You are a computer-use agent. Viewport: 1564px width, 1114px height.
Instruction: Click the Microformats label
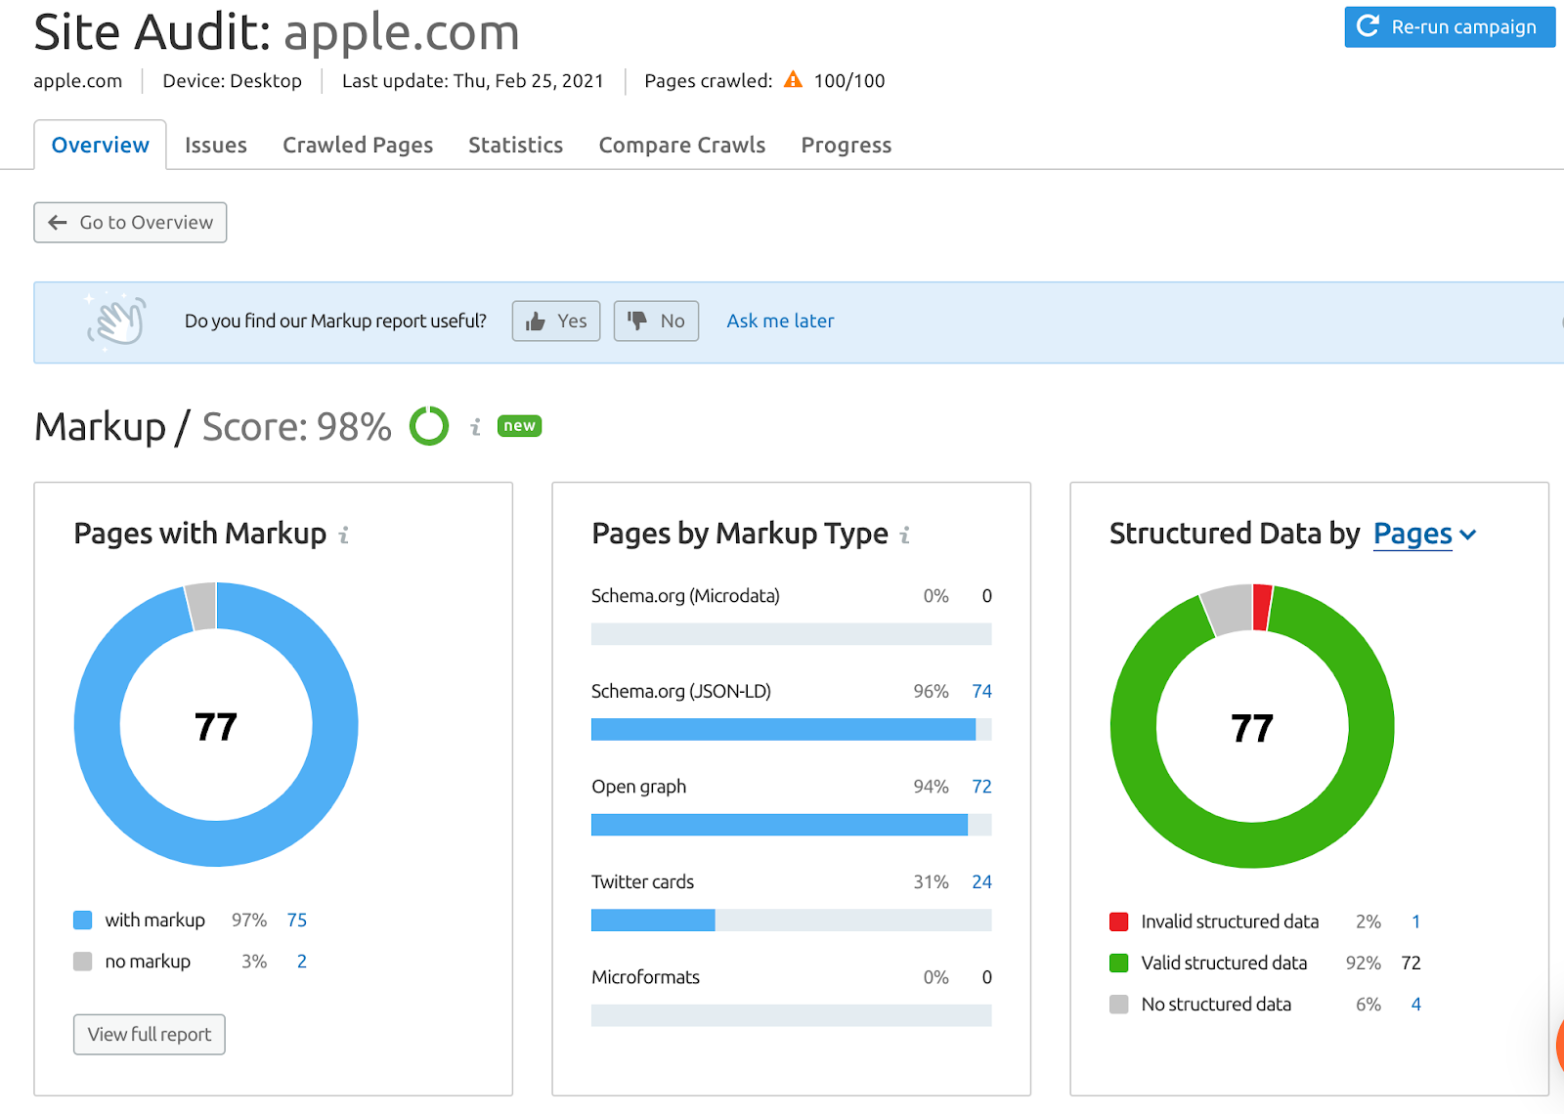[x=645, y=977]
